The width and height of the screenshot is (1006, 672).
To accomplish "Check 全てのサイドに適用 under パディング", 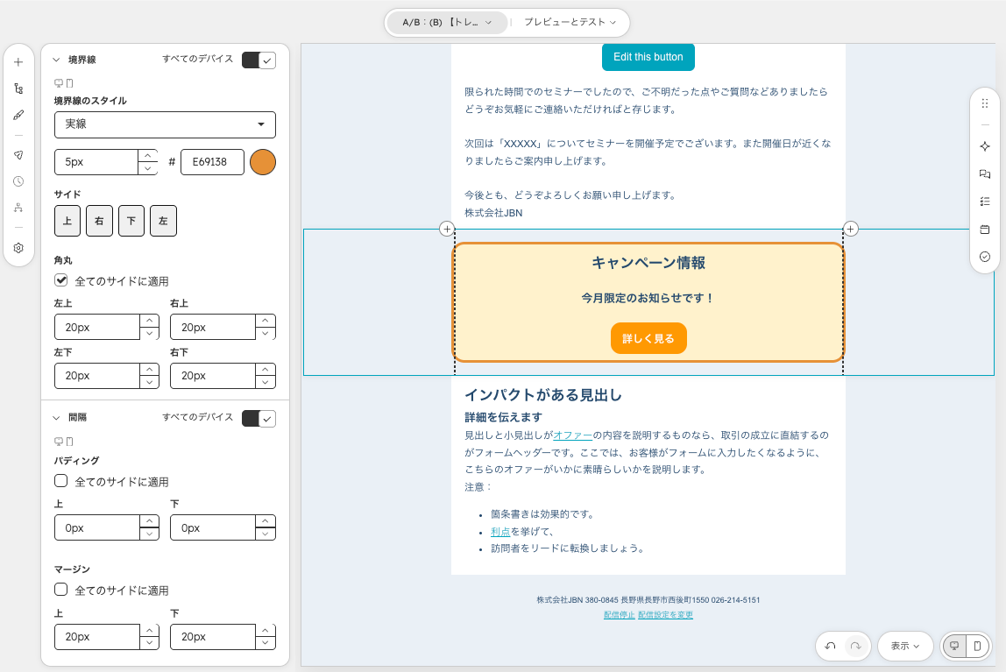I will (x=61, y=481).
